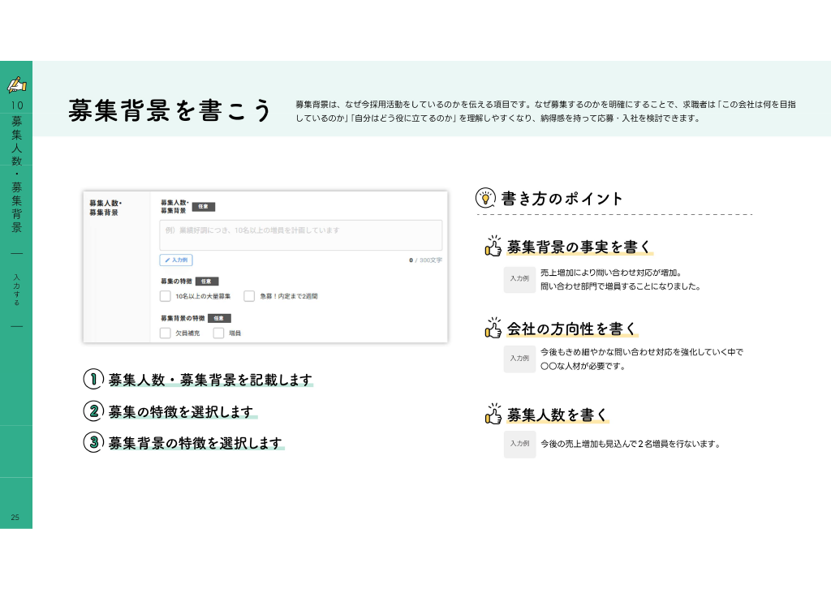The height and width of the screenshot is (589, 831).
Task: Click 入力例 tag beside 今後もきめ細やかな text
Action: tap(519, 359)
